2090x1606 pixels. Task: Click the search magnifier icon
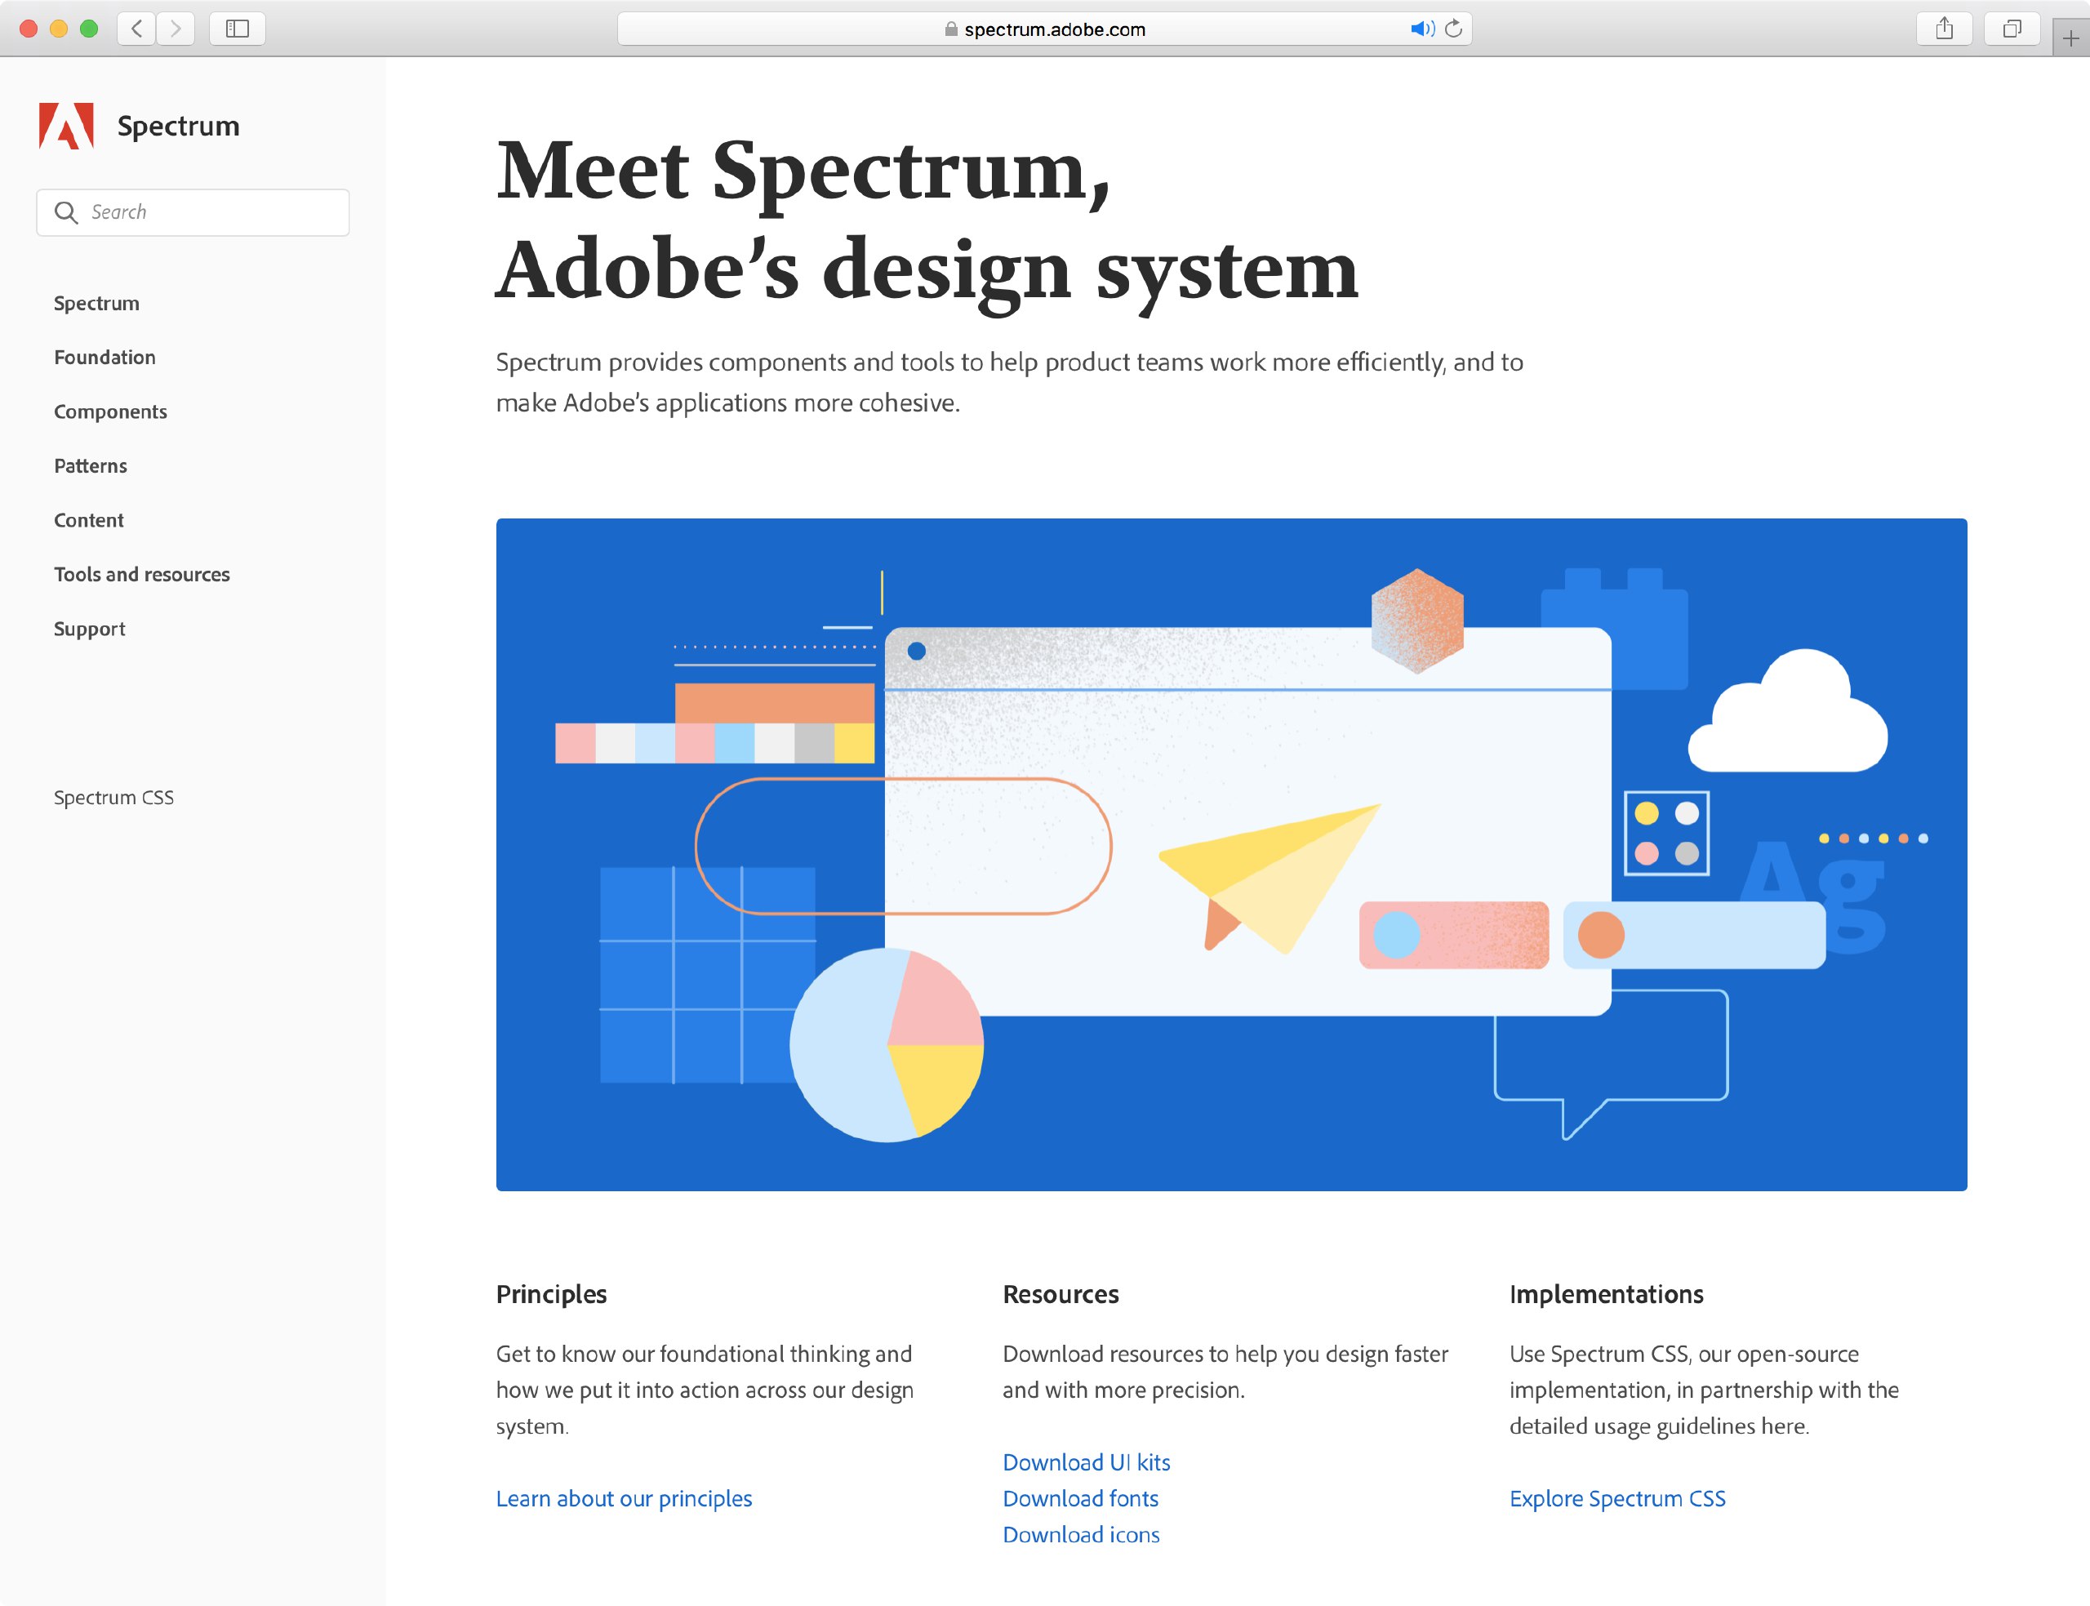66,212
